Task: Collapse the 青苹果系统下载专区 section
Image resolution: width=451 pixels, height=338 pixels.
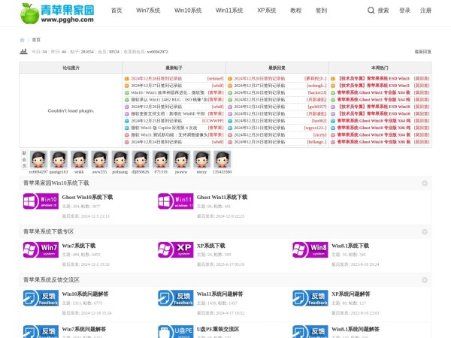Action: pyautogui.click(x=425, y=231)
